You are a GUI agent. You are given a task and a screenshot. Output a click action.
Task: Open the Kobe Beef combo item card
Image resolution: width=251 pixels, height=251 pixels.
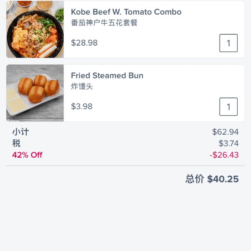click(125, 29)
